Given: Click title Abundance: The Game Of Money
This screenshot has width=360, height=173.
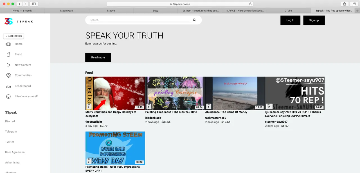Looking at the screenshot, I should [x=226, y=112].
